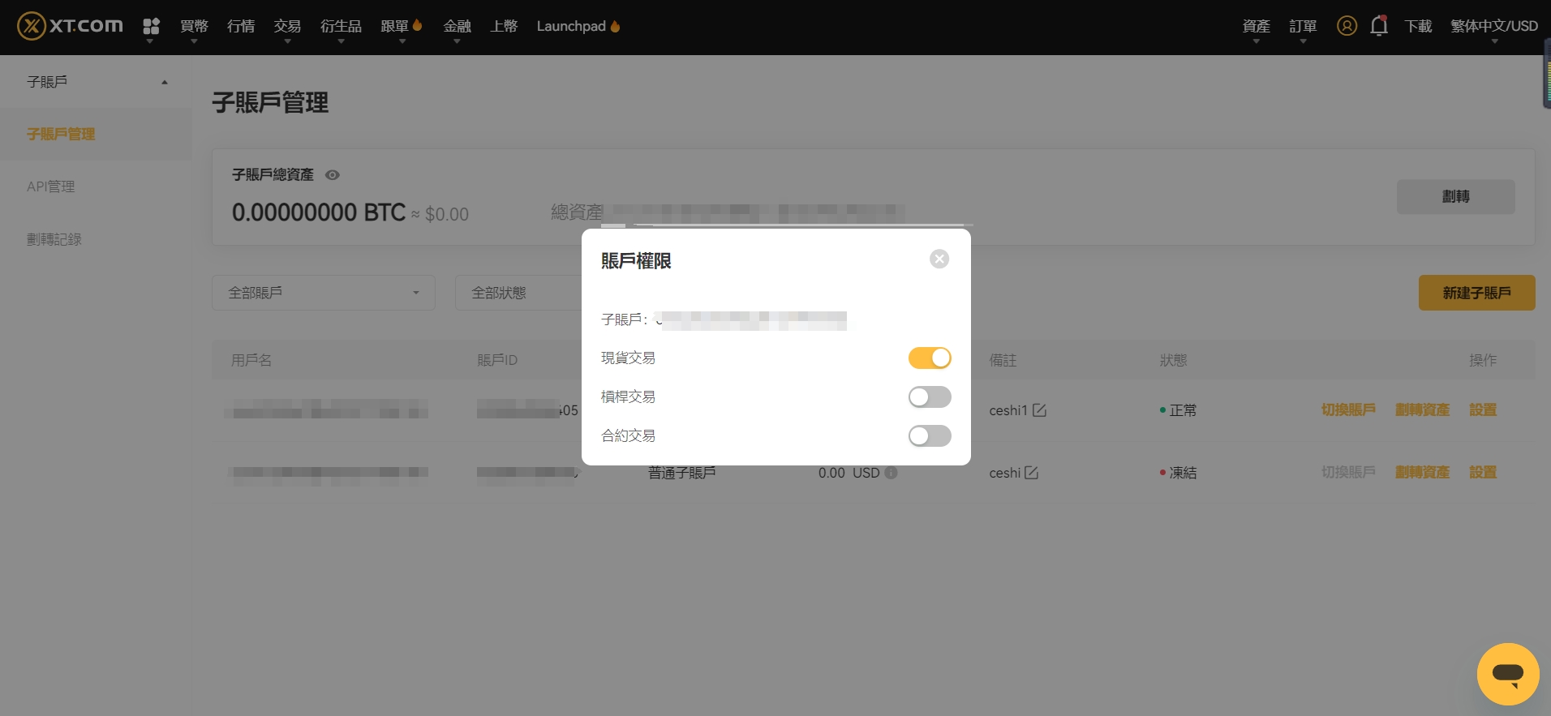Viewport: 1551px width, 716px height.
Task: Open the live chat support bubble
Action: coord(1508,674)
